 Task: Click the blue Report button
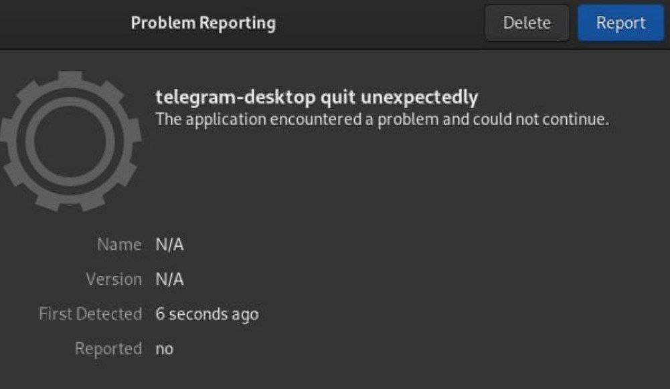click(620, 23)
